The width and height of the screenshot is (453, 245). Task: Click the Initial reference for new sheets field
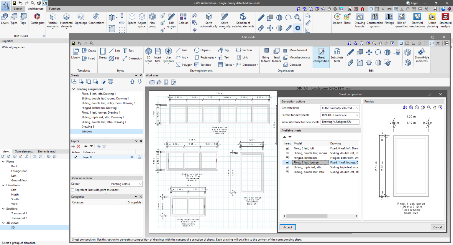click(x=340, y=122)
